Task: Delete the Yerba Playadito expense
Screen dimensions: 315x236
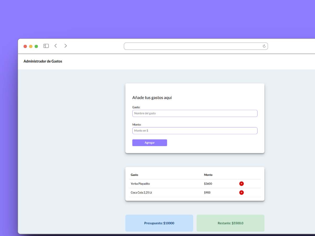Action: [x=241, y=184]
